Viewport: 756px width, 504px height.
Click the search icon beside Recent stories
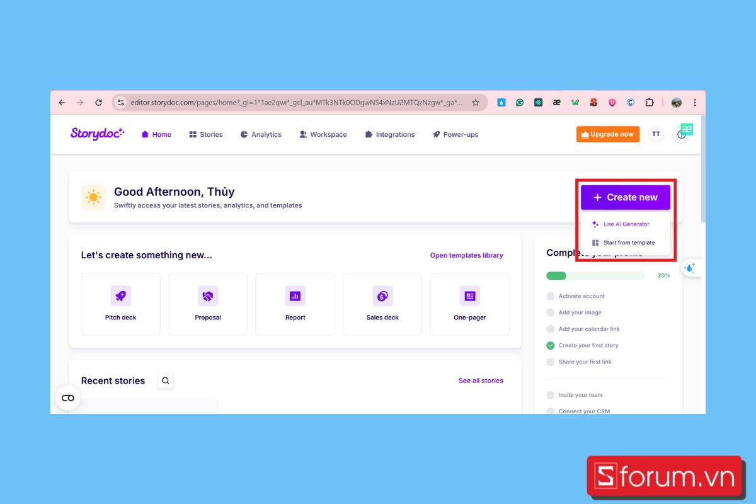pos(166,381)
